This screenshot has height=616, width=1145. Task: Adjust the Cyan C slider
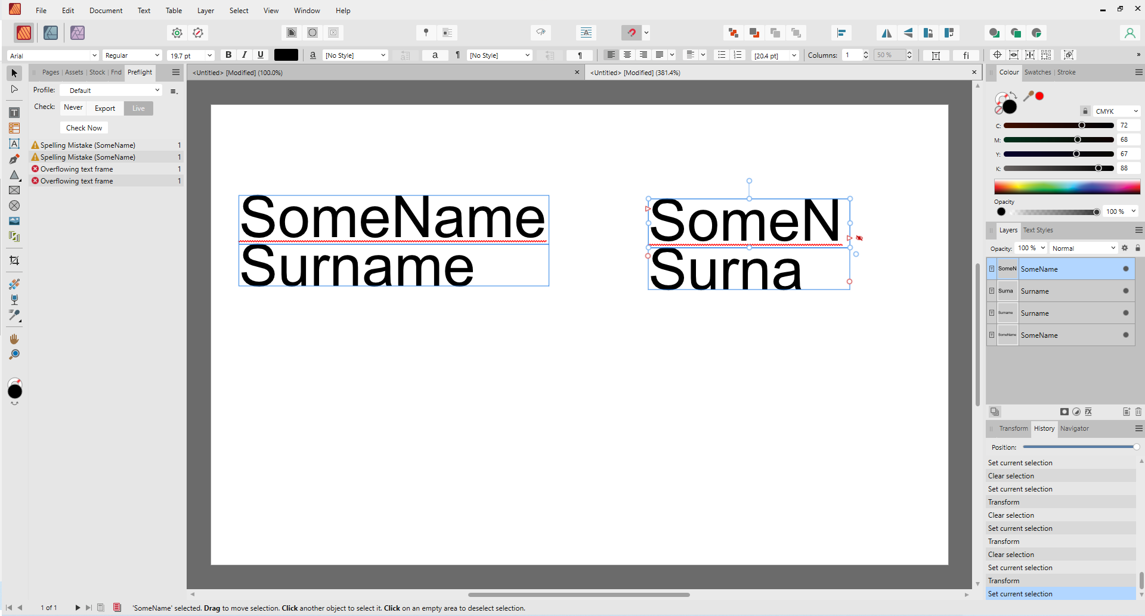(1059, 126)
